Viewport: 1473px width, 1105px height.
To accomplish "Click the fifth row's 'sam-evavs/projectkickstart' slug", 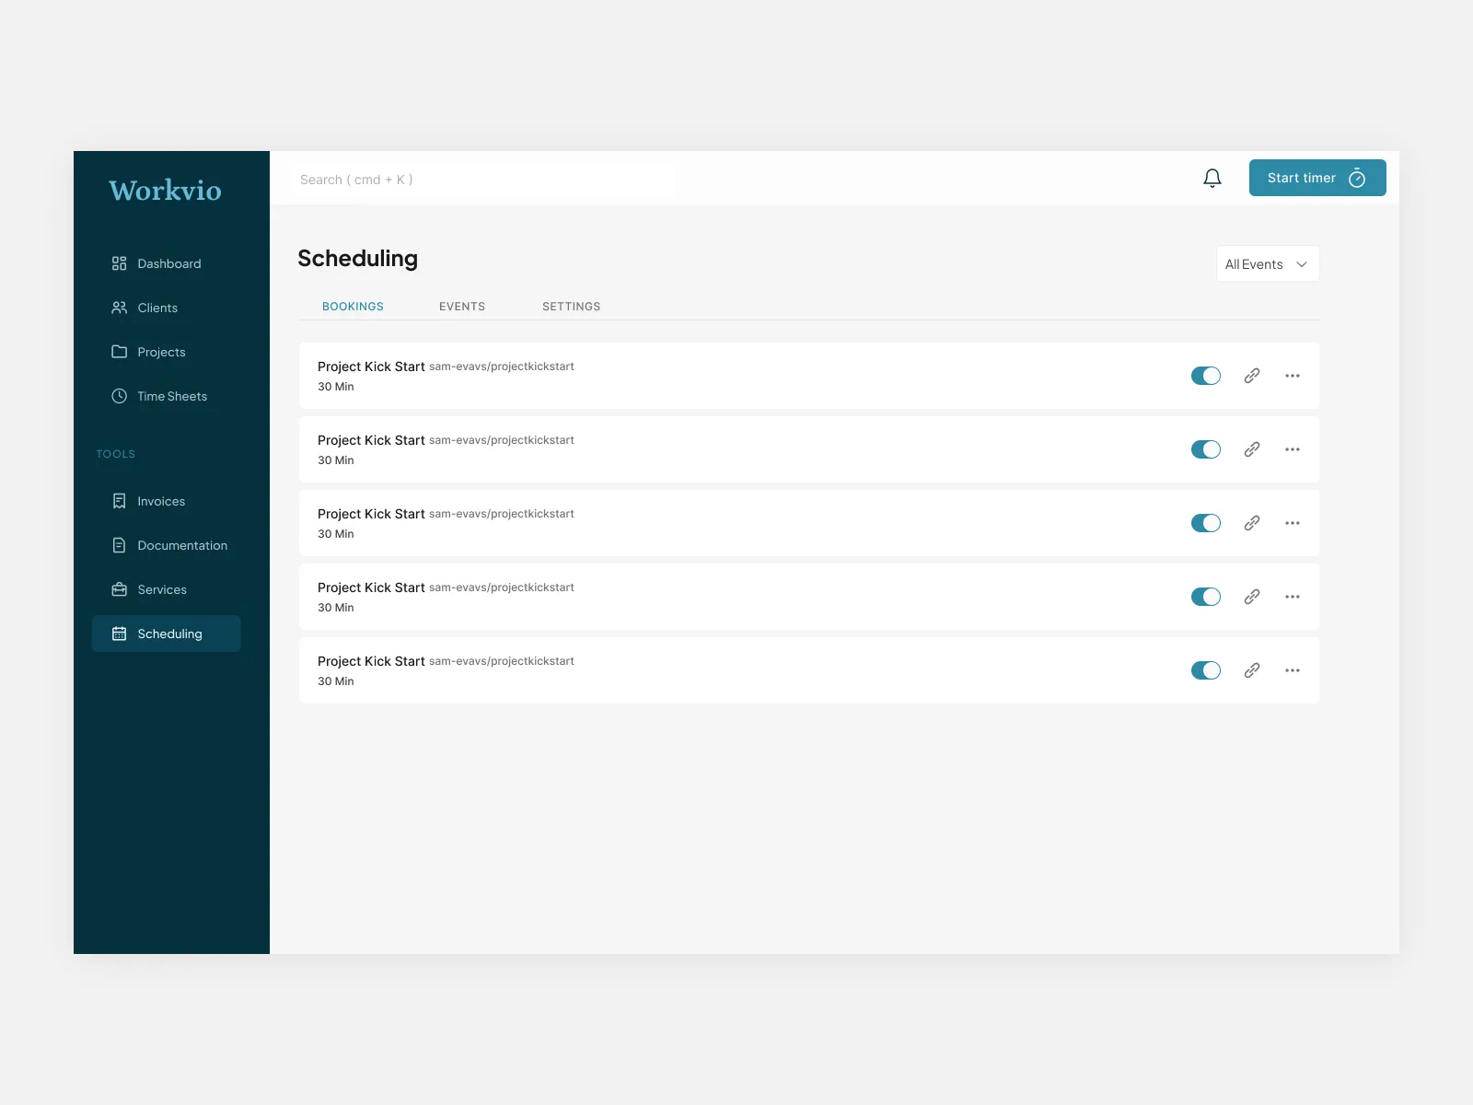I will point(502,661).
